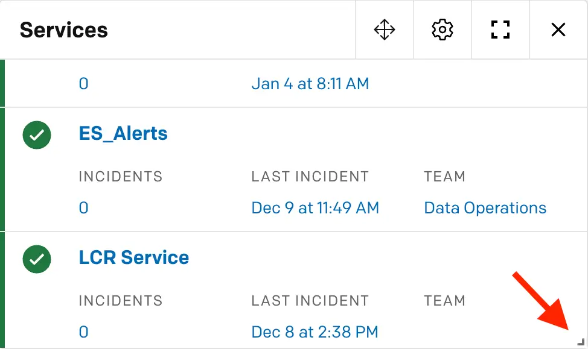This screenshot has height=349, width=588.
Task: Click the INCIDENTS label under ES_Alerts
Action: (120, 177)
